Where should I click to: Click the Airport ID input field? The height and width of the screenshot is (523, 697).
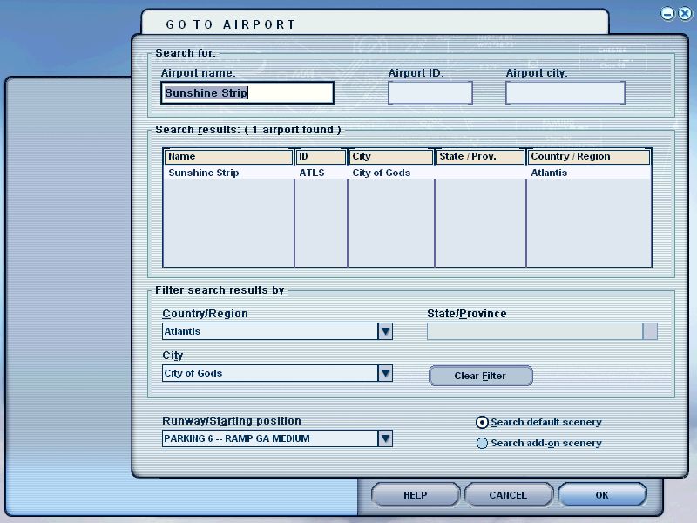click(x=430, y=93)
